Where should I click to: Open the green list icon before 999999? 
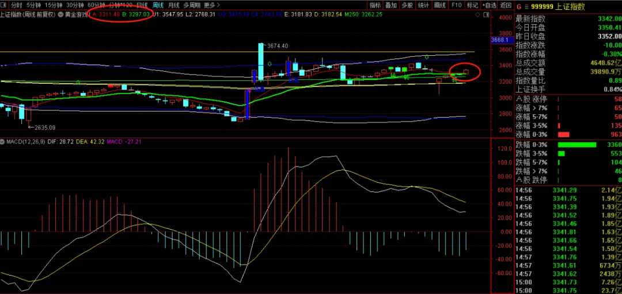[x=526, y=7]
